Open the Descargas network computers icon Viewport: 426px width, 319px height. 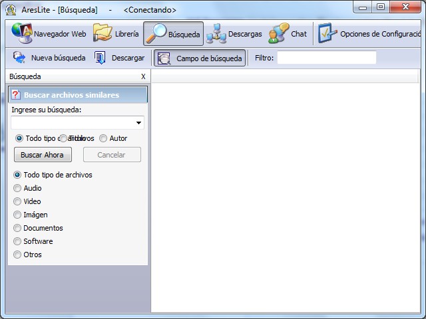click(216, 34)
